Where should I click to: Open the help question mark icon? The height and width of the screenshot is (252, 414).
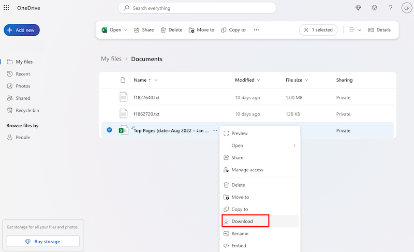pos(391,8)
